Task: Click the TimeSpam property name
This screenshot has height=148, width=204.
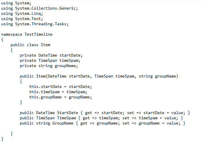Action: point(66,118)
